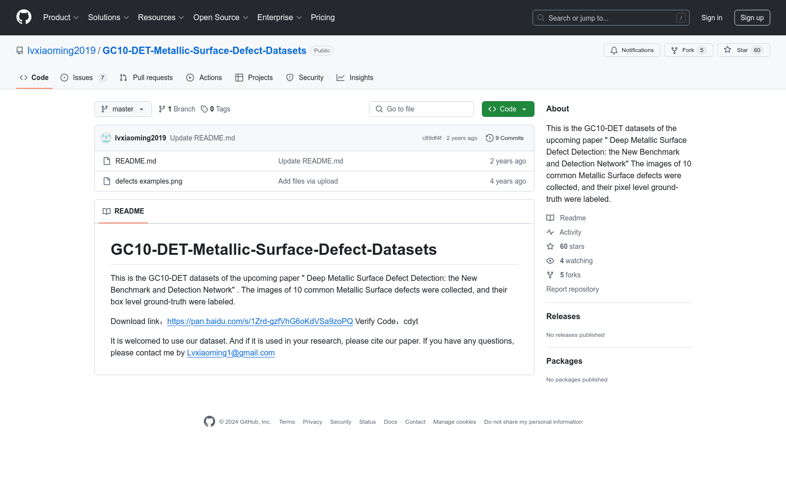Open the GC10-DET-Metallic-Surface-Defect-Datasets repo title link

click(204, 51)
